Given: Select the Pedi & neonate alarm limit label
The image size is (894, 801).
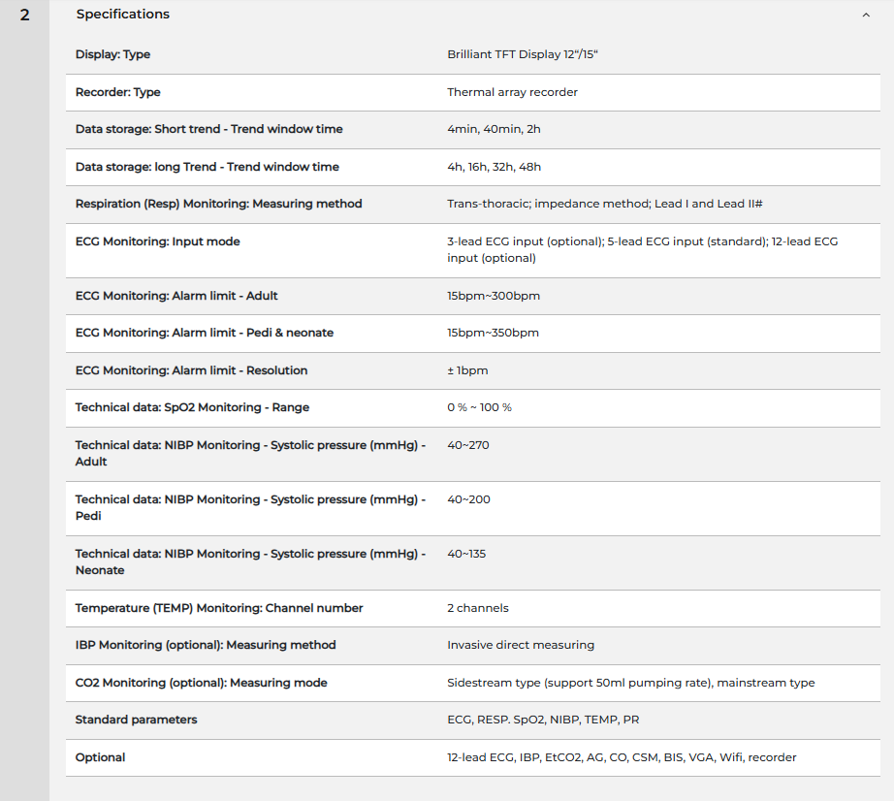Looking at the screenshot, I should [x=204, y=333].
